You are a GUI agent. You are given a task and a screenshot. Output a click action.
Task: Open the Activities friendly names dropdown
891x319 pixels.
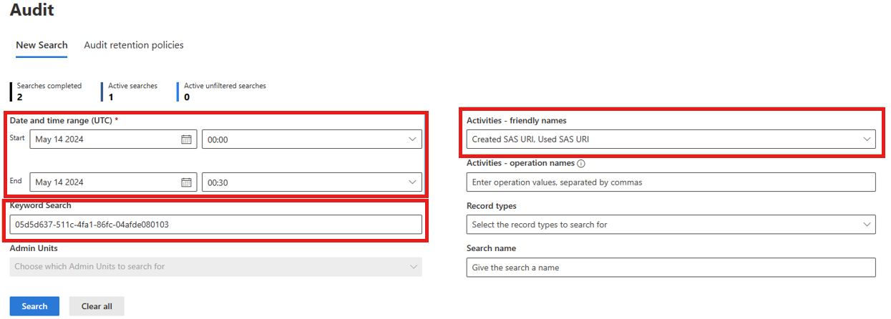pos(670,139)
